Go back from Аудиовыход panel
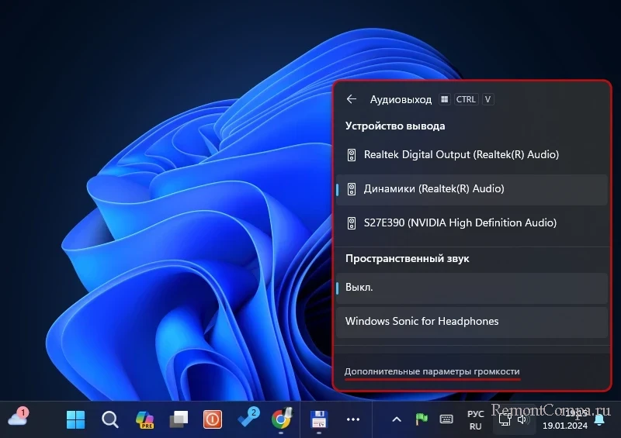621x438 pixels. coord(352,99)
